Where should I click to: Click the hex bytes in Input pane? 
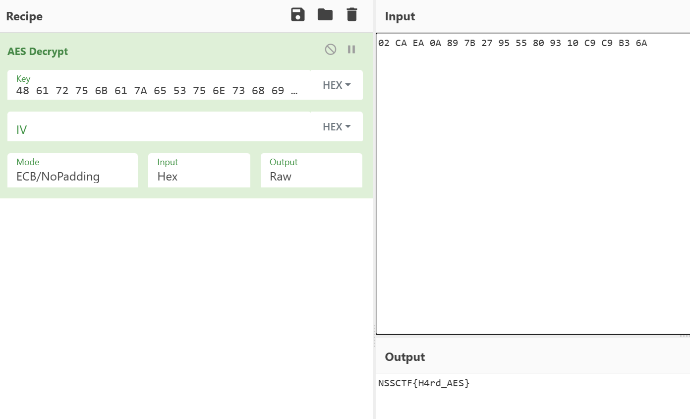[x=512, y=43]
